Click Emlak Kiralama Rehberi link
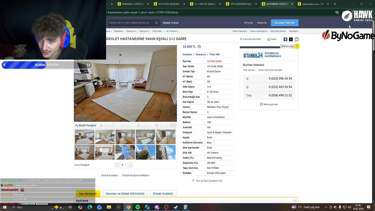The width and height of the screenshot is (375, 211). 136,175
